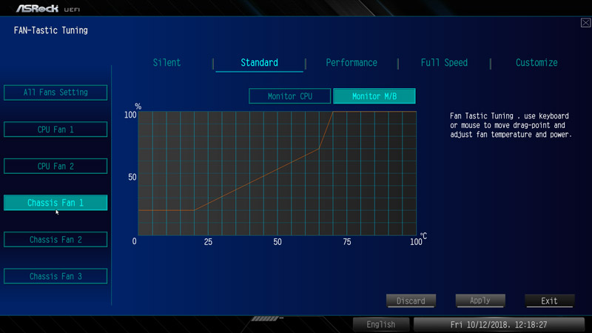Click the 50 label on percent axis
The image size is (592, 333).
(132, 177)
